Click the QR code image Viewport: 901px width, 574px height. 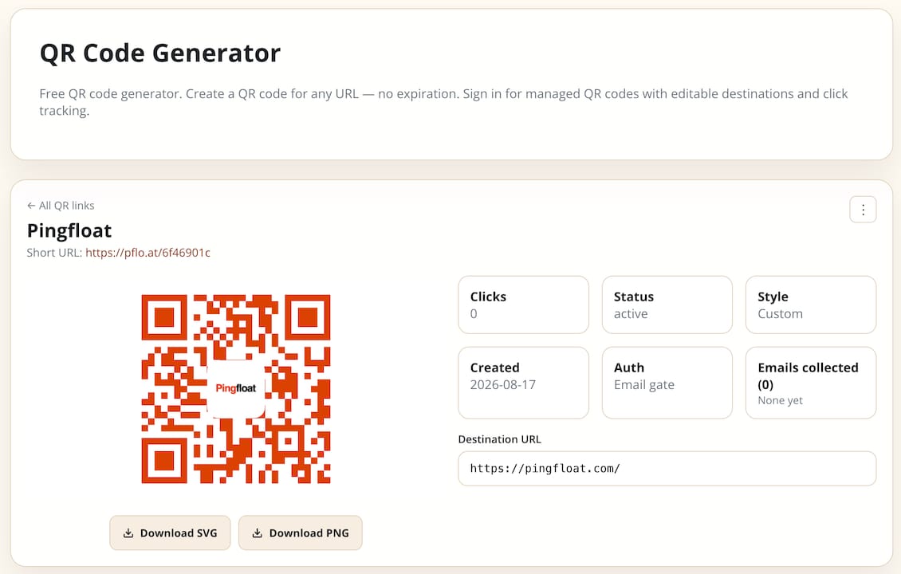coord(235,389)
